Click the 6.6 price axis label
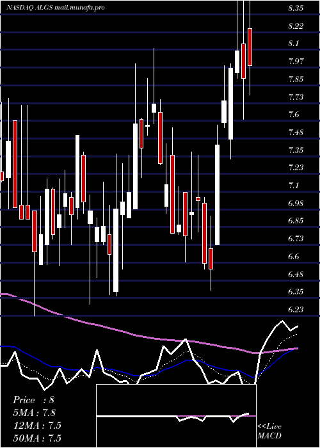Screen dimensions: 320x448 pyautogui.click(x=293, y=256)
